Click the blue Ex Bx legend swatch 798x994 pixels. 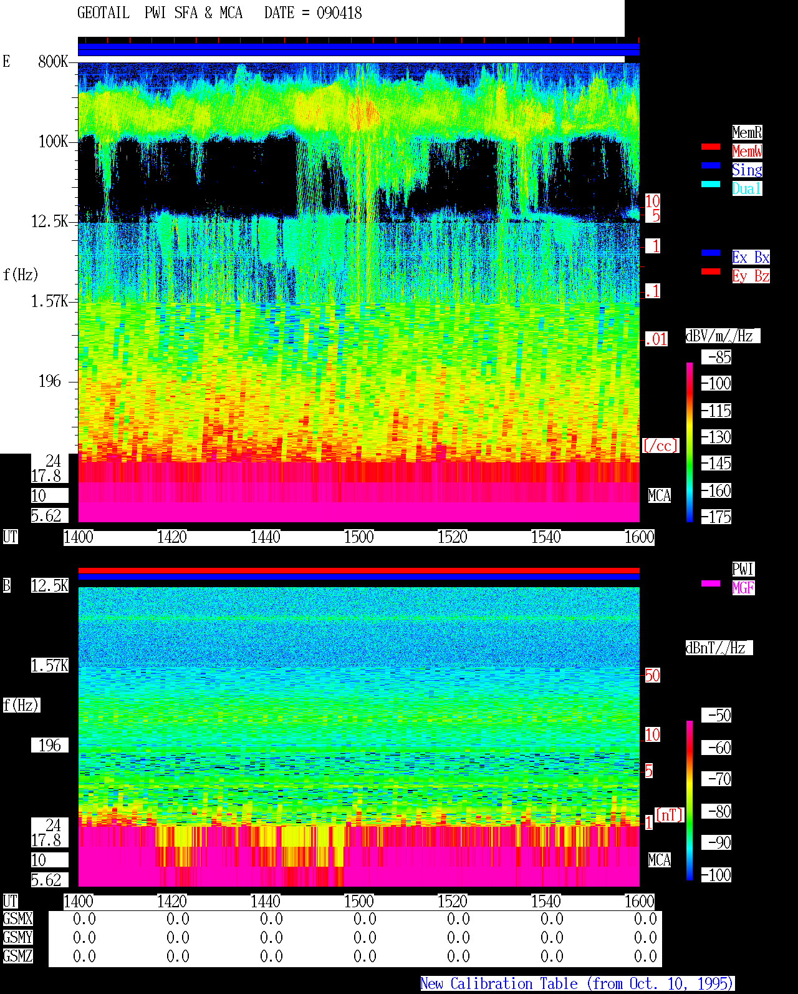click(x=711, y=253)
